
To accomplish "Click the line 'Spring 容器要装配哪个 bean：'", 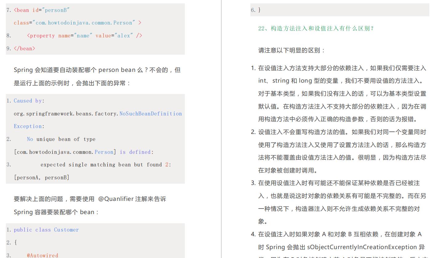I will pyautogui.click(x=57, y=212).
